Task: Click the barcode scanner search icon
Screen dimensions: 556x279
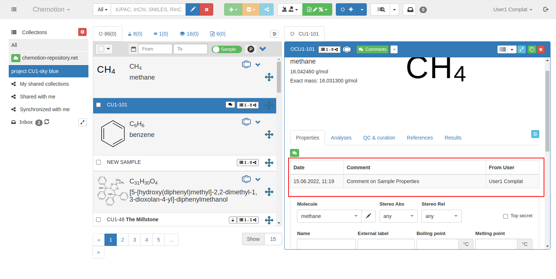Action: click(380, 9)
